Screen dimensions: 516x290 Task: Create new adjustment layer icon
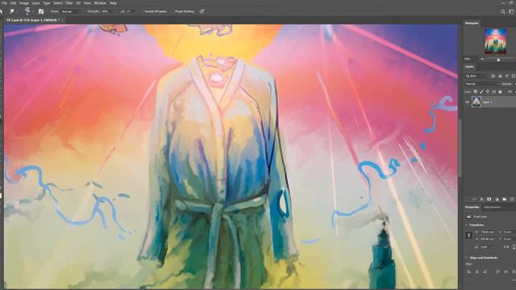497,199
